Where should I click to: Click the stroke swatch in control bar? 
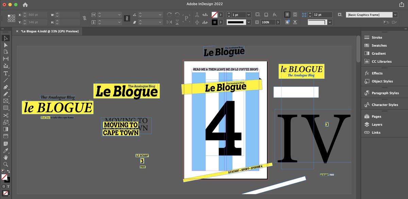click(215, 22)
